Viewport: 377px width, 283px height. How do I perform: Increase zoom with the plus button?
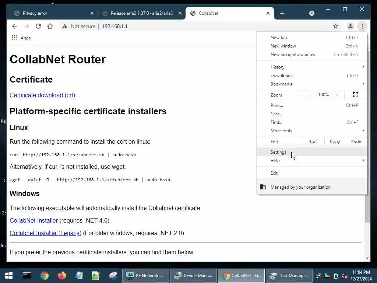(337, 95)
